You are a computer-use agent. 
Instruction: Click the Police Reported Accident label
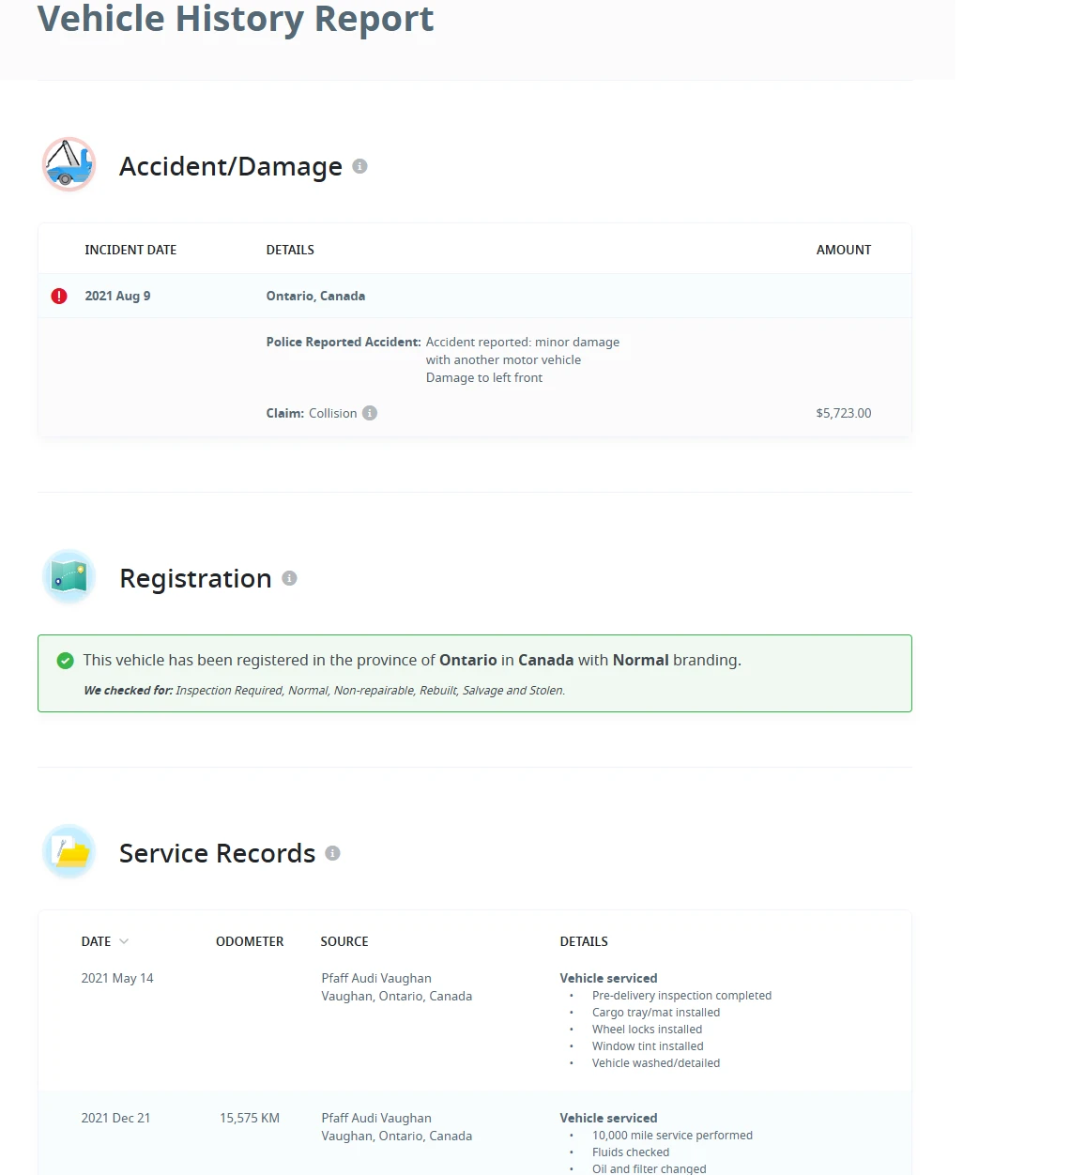click(344, 342)
